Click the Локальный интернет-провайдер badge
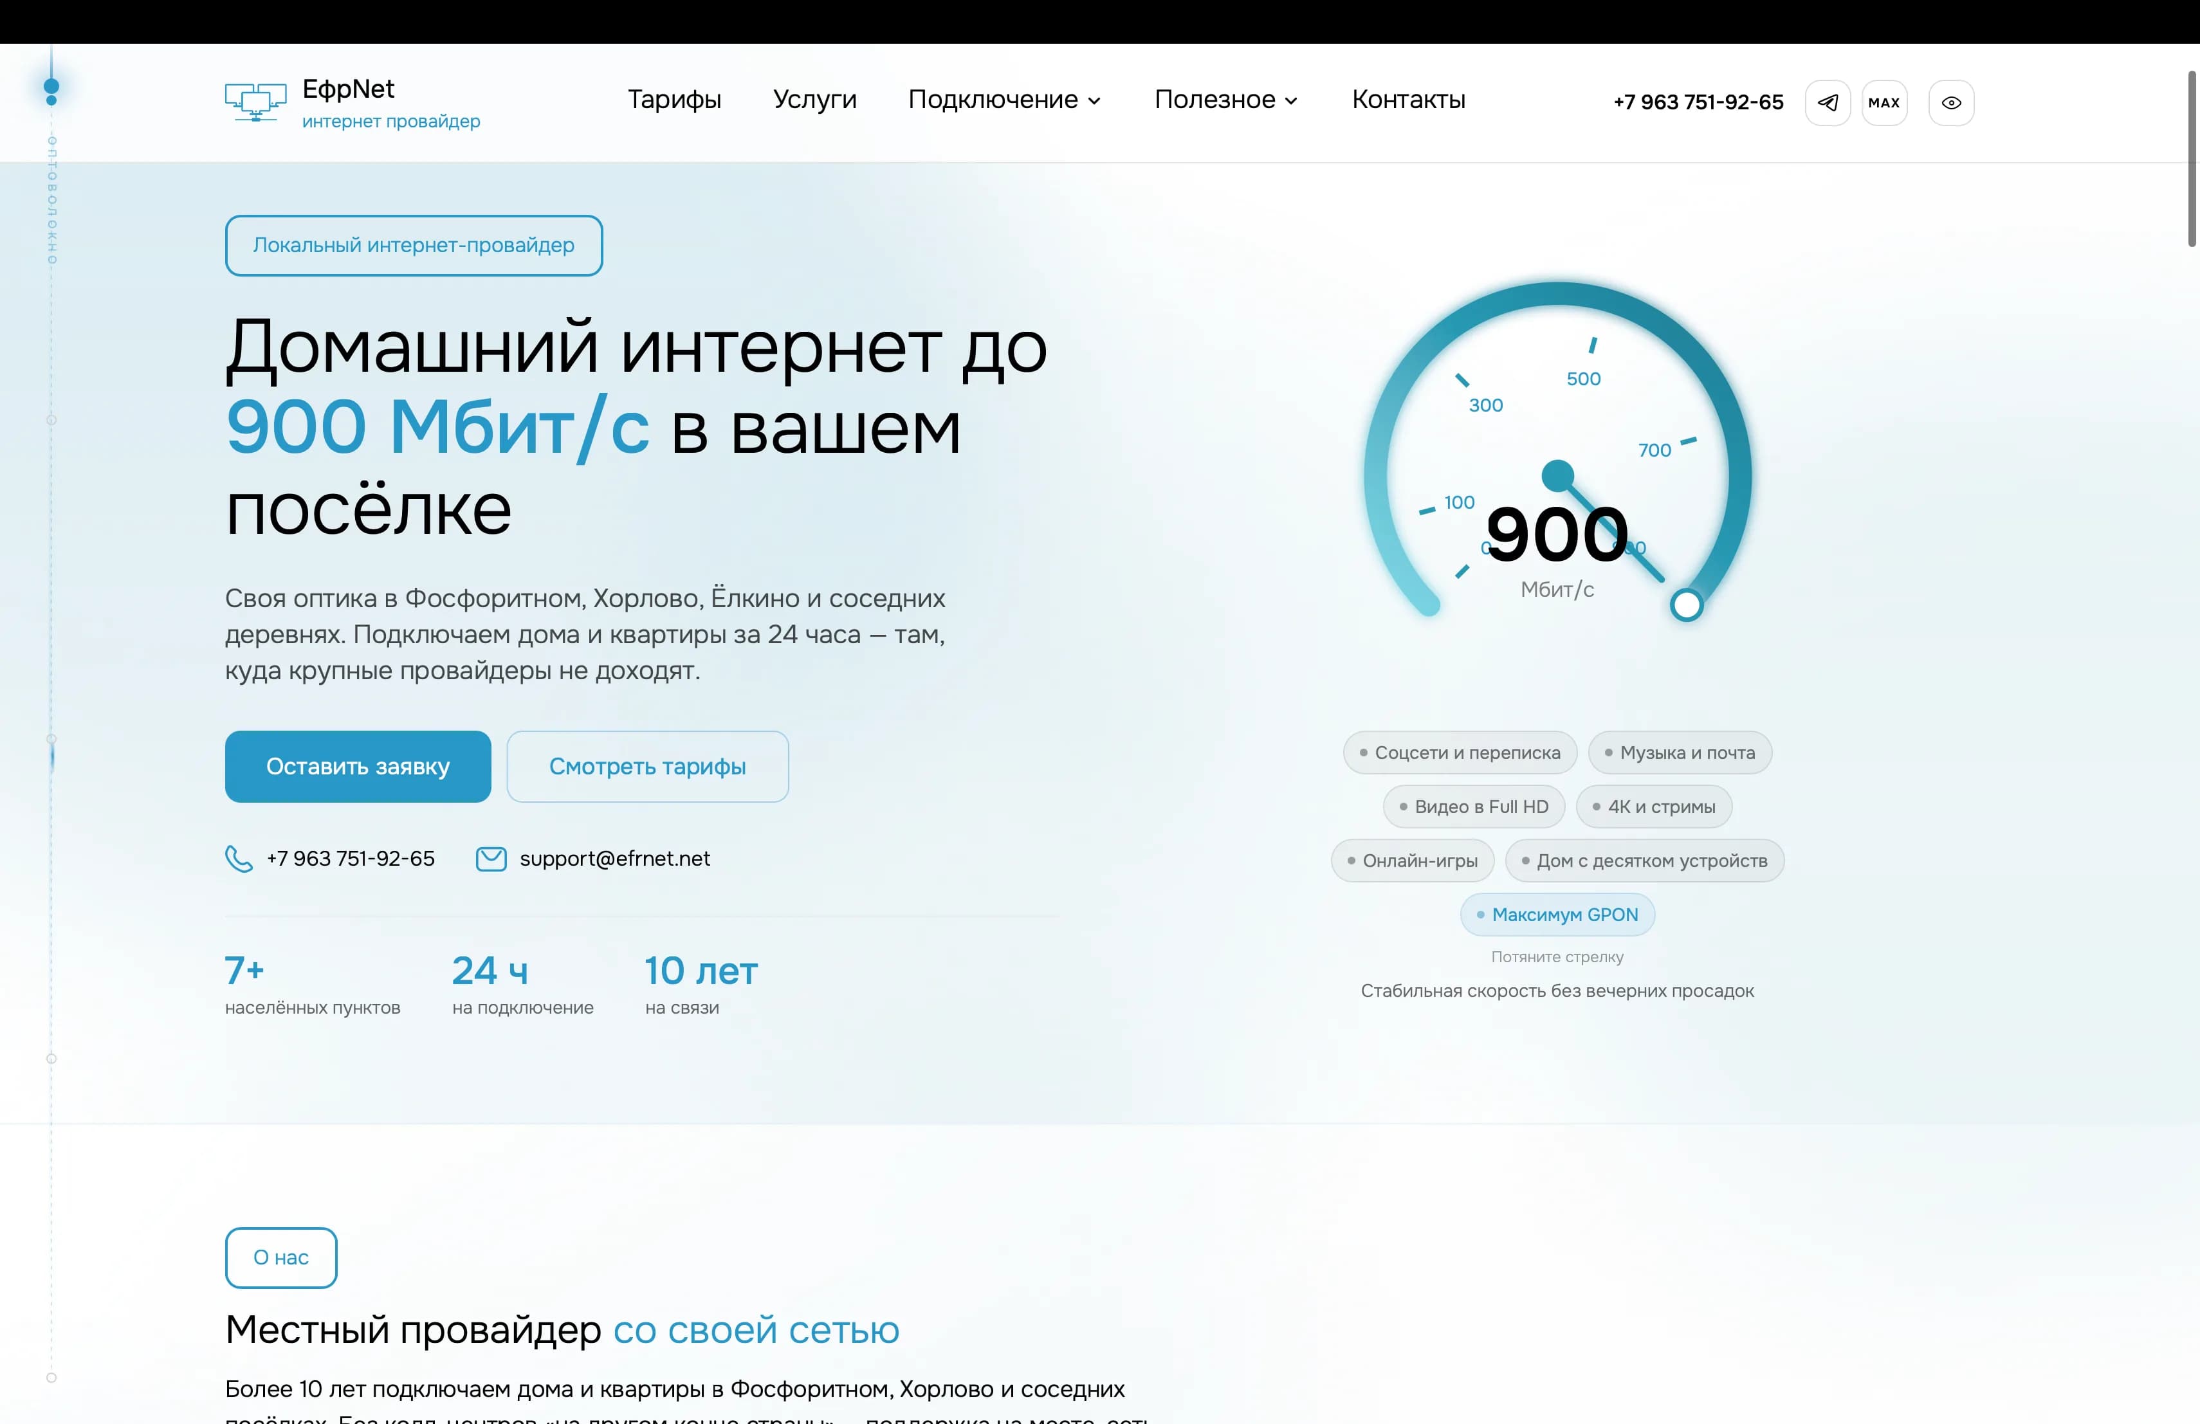 click(x=414, y=245)
